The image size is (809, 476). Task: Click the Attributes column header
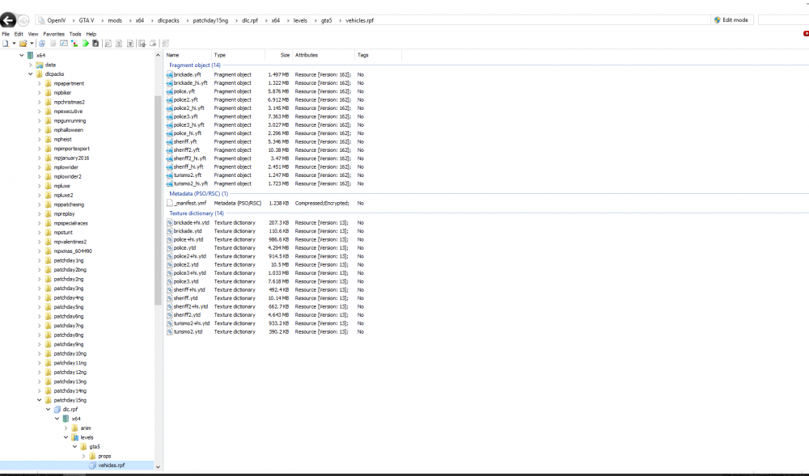323,55
